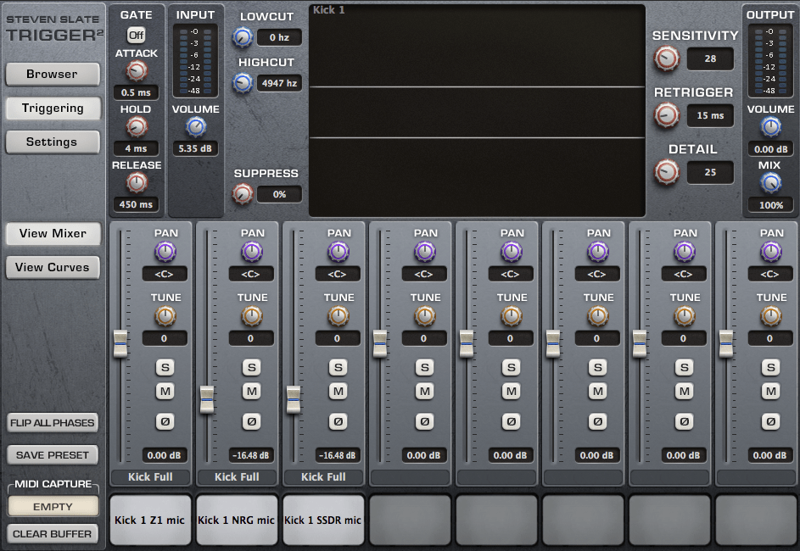Click the Input Volume knob

pyautogui.click(x=195, y=127)
